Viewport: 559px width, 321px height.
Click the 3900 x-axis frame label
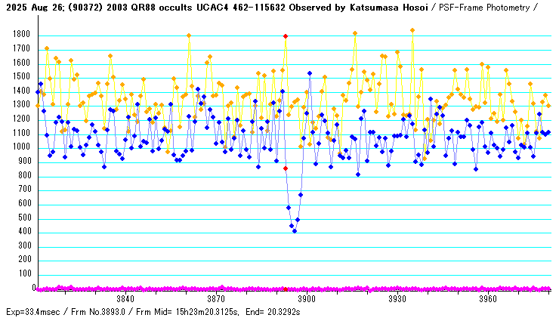(307, 299)
